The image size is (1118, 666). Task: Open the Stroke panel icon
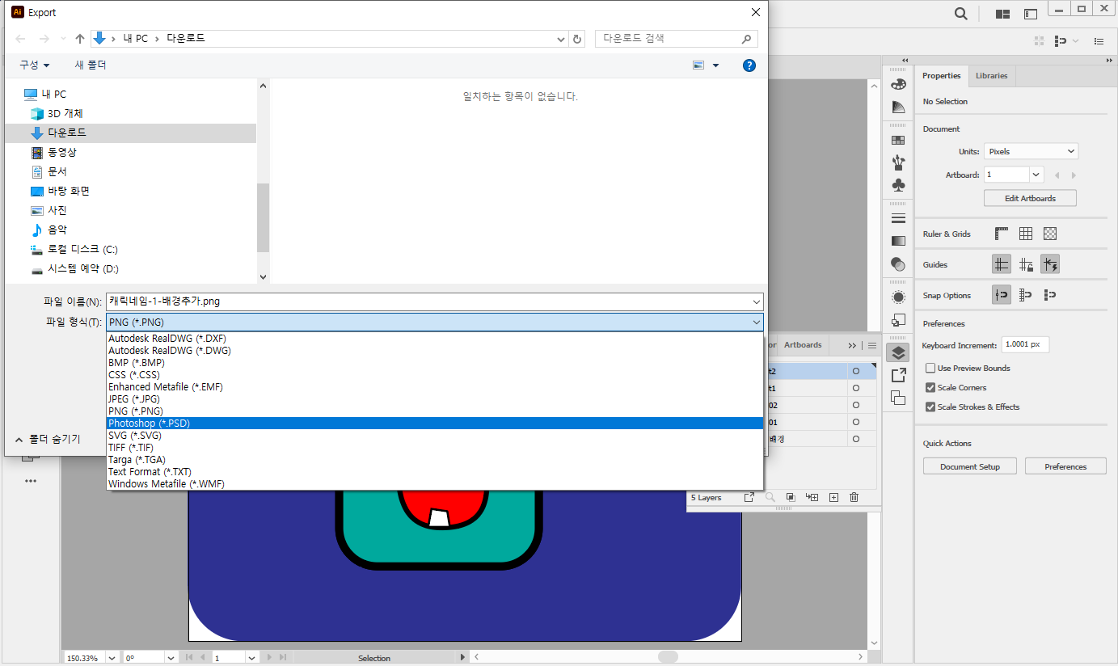point(898,218)
